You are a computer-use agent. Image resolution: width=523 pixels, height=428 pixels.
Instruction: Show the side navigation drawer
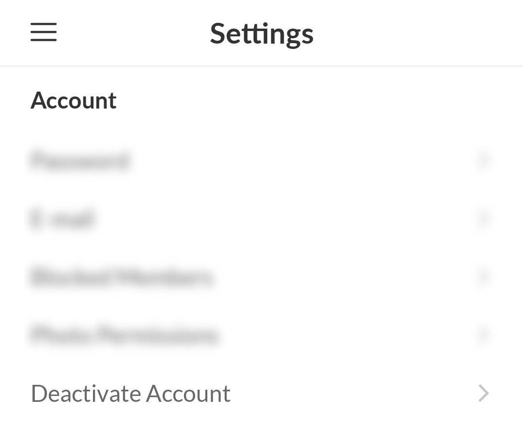coord(44,32)
